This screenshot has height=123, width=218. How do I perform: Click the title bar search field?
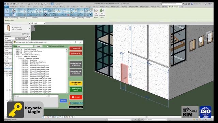(172, 4)
